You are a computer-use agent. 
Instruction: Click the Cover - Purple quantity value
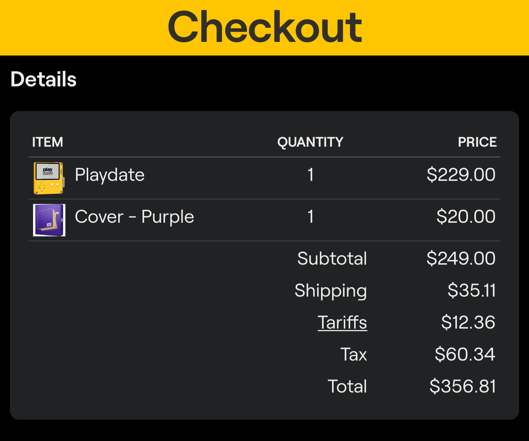tap(311, 216)
